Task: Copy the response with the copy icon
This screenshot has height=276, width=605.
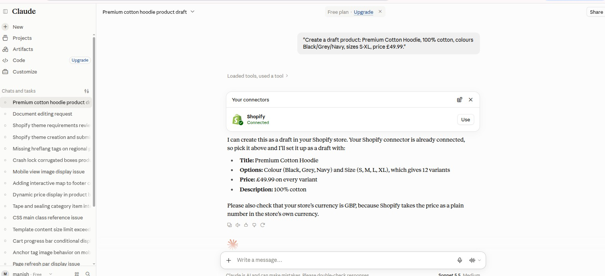Action: click(229, 225)
